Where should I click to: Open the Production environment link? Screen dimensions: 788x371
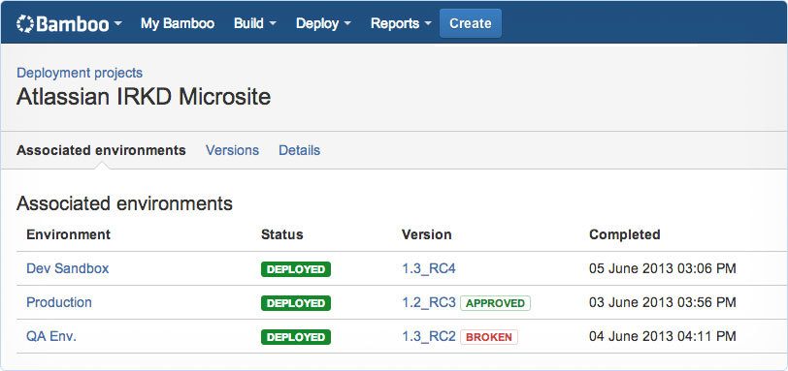[x=59, y=303]
